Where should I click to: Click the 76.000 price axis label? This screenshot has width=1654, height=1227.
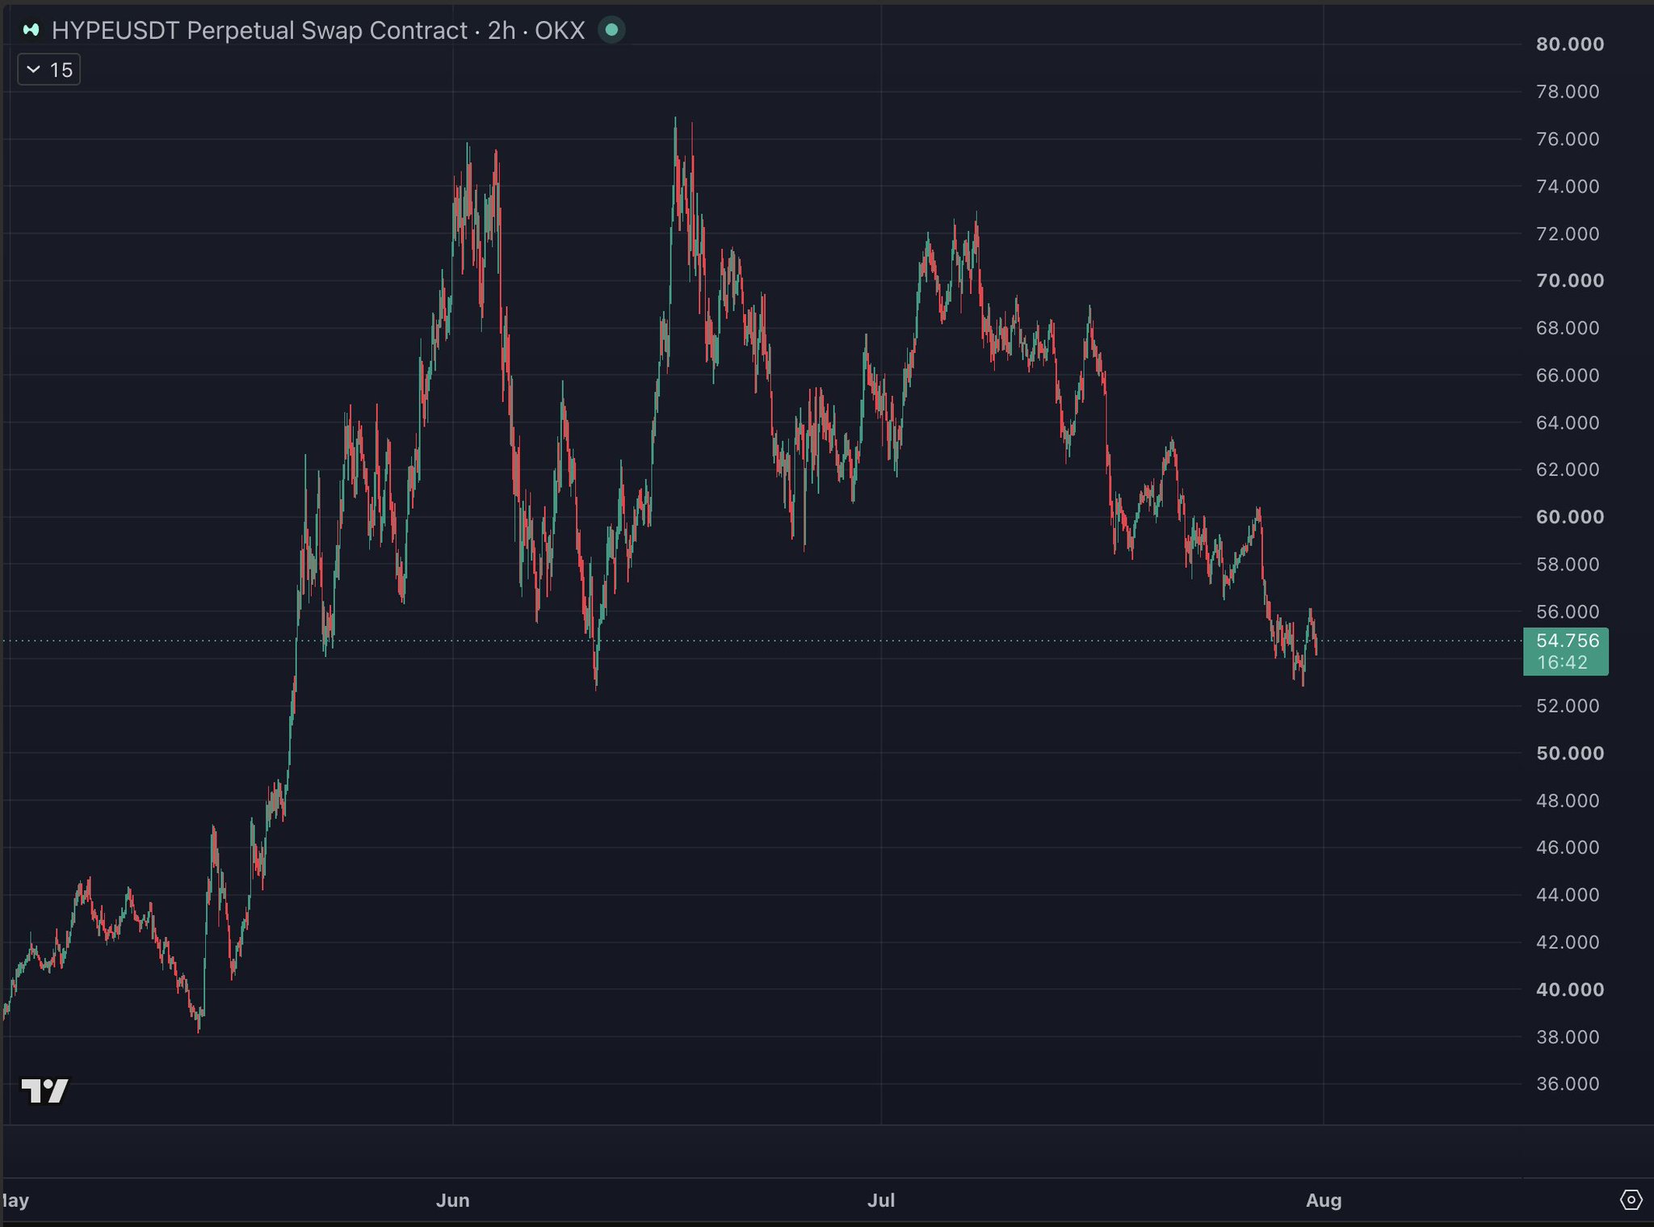pos(1567,139)
